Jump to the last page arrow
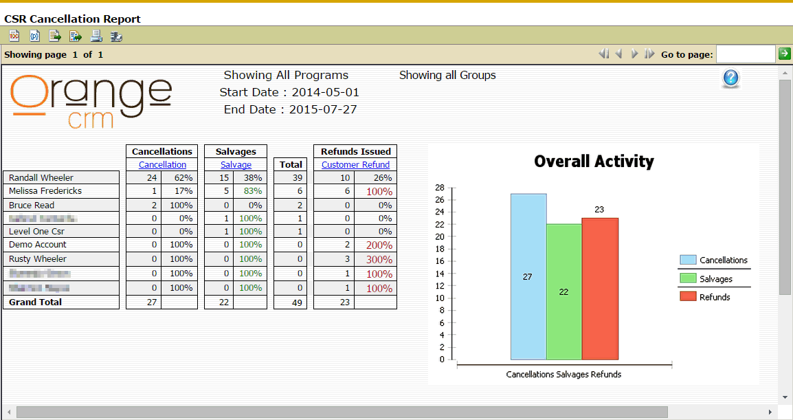793x420 pixels. 649,54
